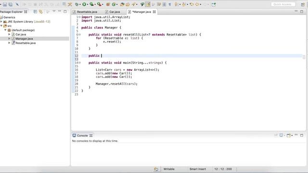Click Open Console icon in Console view
Image resolution: width=308 pixels, height=173 pixels.
point(288,136)
